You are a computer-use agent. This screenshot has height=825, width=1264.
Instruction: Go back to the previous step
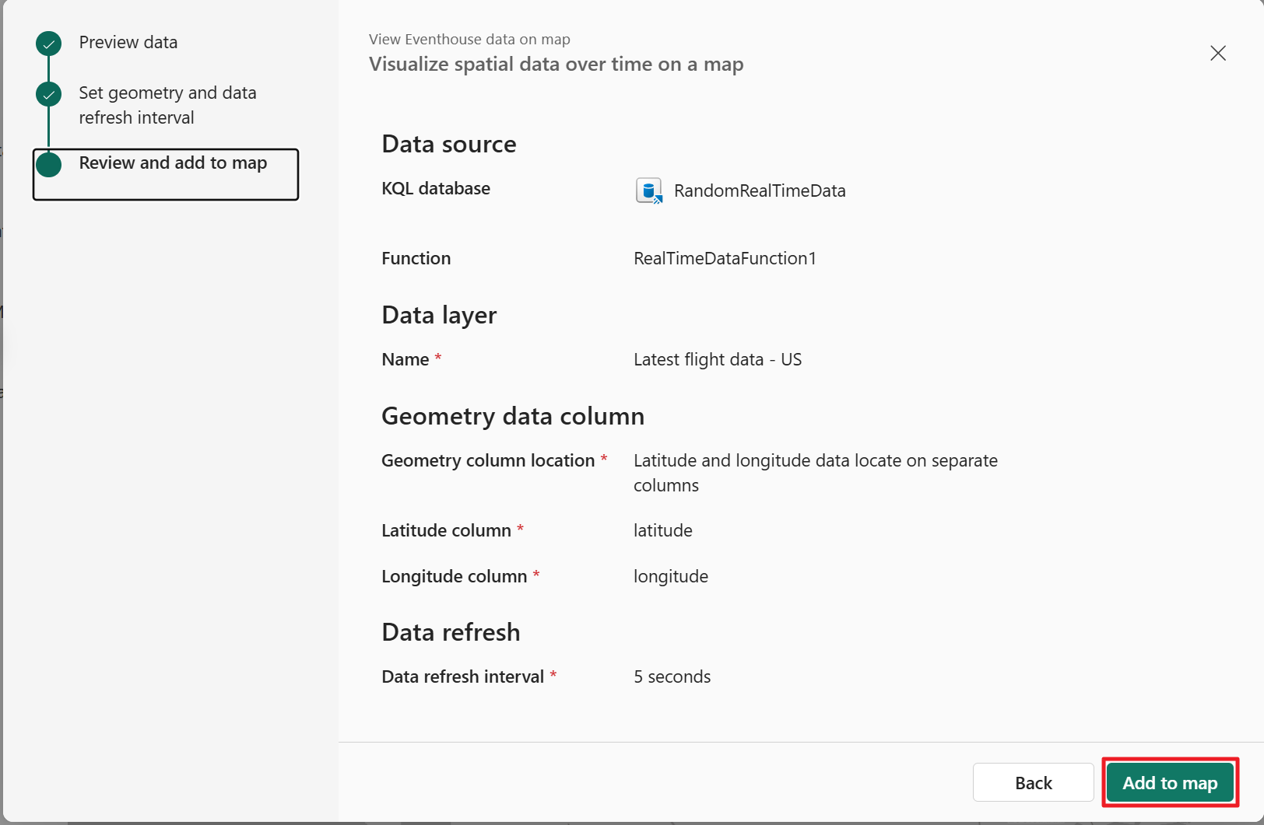[x=1033, y=782]
